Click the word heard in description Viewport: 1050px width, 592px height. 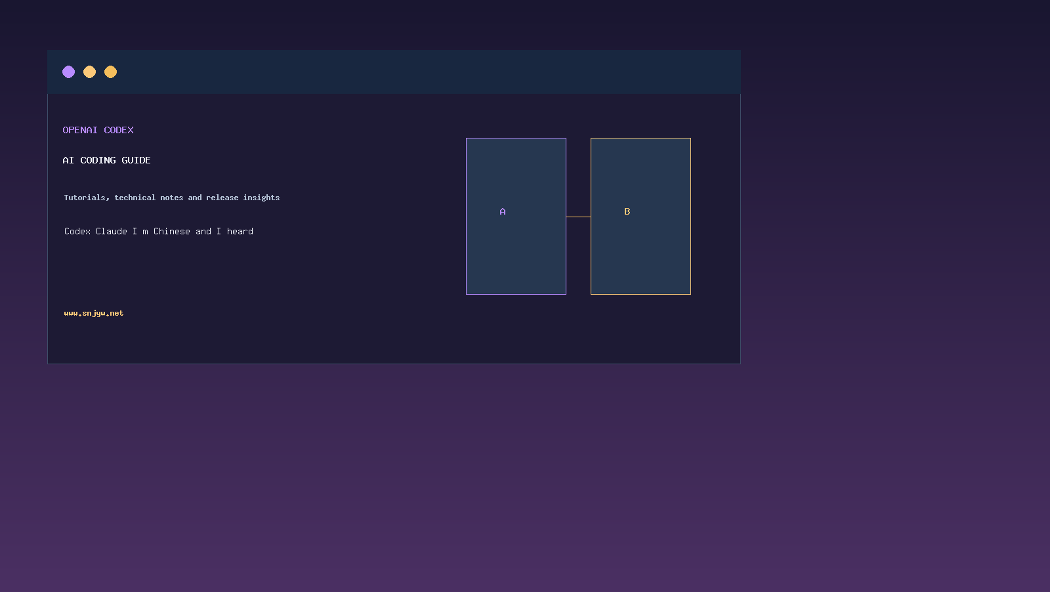coord(240,231)
